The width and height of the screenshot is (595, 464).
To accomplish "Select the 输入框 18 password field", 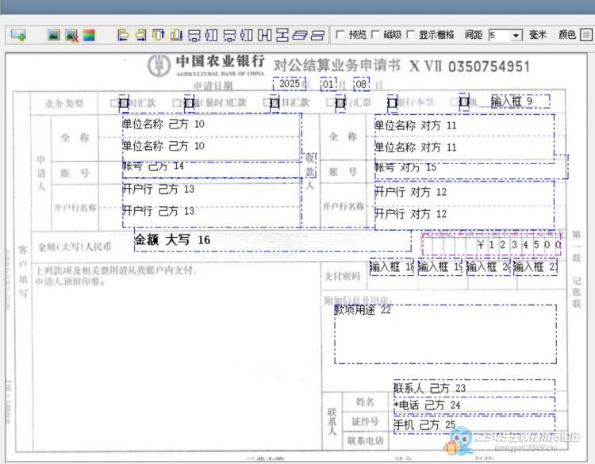I will (x=392, y=267).
